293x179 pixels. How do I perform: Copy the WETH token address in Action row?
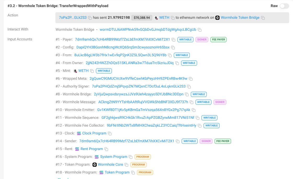pyautogui.click(x=173, y=18)
